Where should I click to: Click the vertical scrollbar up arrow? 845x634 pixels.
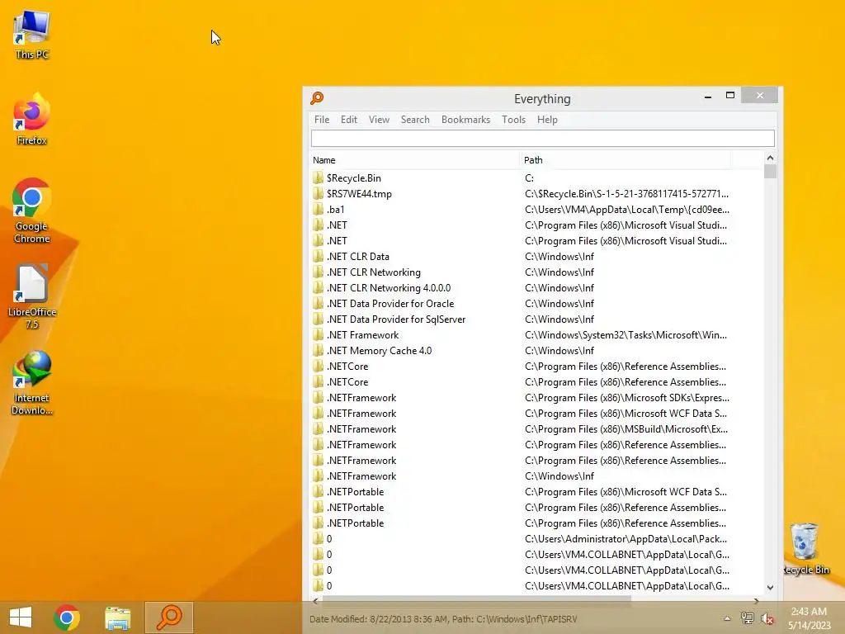point(770,158)
